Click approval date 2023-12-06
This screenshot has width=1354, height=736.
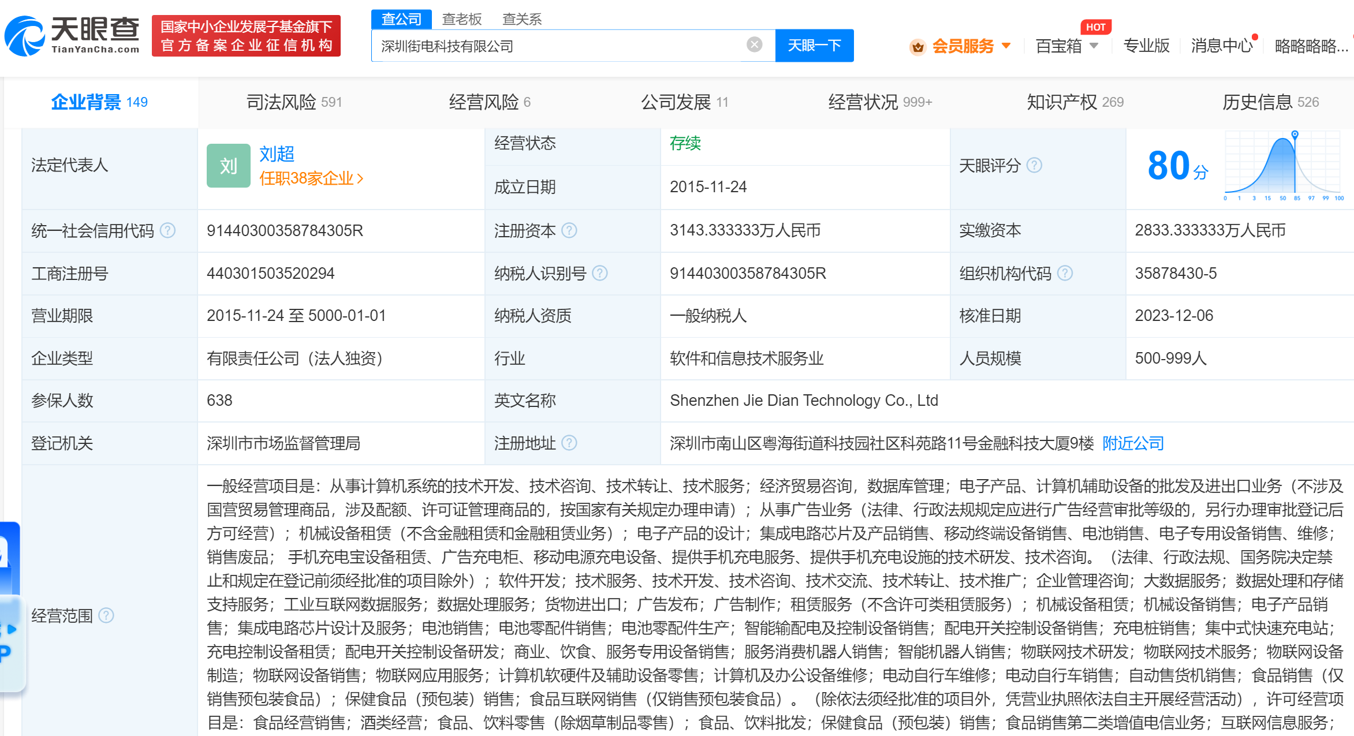[x=1174, y=316]
